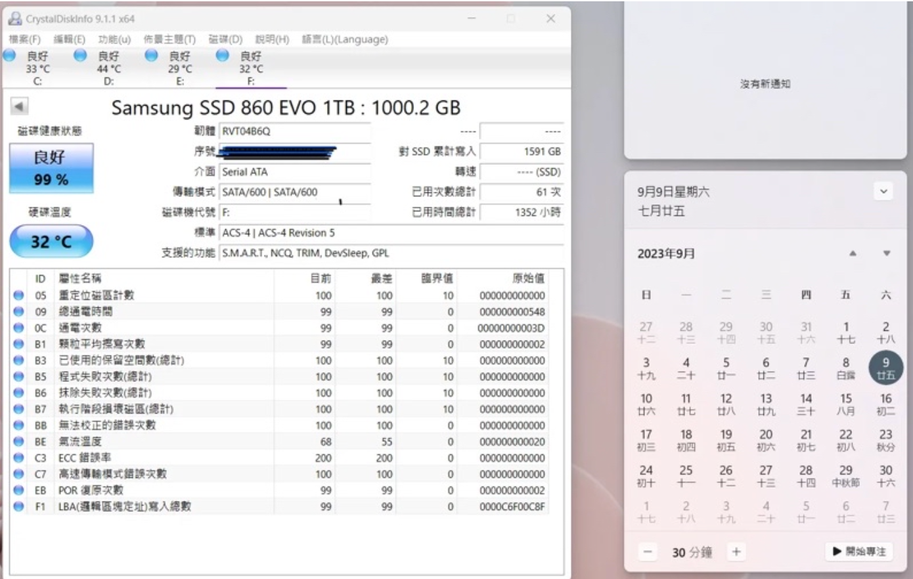Viewport: 913px width, 579px height.
Task: Open the 磁碟(D) menu
Action: click(225, 39)
